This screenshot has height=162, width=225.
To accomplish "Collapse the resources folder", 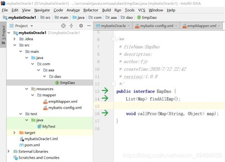I will coord(27,89).
